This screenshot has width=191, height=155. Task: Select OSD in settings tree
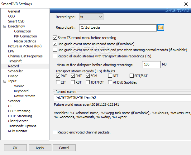(12, 16)
